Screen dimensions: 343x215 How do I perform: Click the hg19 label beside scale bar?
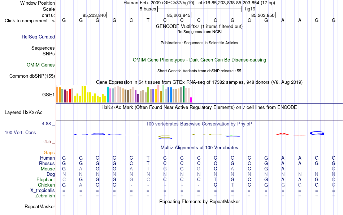pyautogui.click(x=250, y=9)
